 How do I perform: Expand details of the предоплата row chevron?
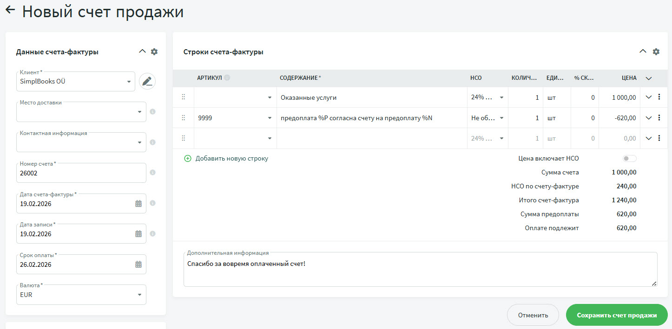649,118
